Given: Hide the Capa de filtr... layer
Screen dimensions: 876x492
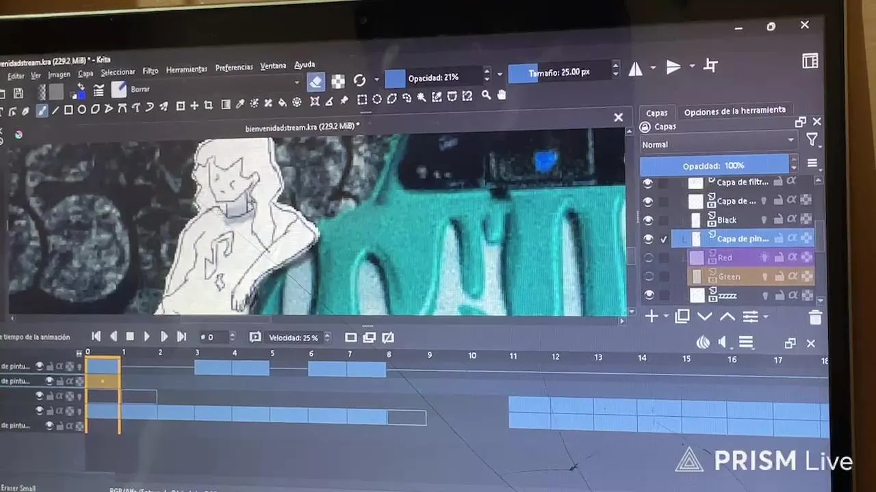Looking at the screenshot, I should pos(647,182).
